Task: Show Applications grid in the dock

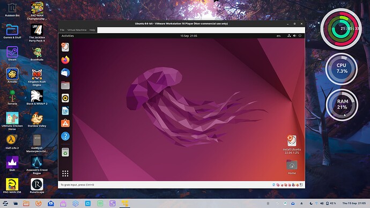Action: click(65, 174)
